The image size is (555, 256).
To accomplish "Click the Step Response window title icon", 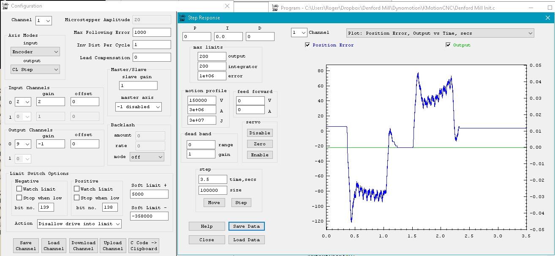I will [182, 18].
